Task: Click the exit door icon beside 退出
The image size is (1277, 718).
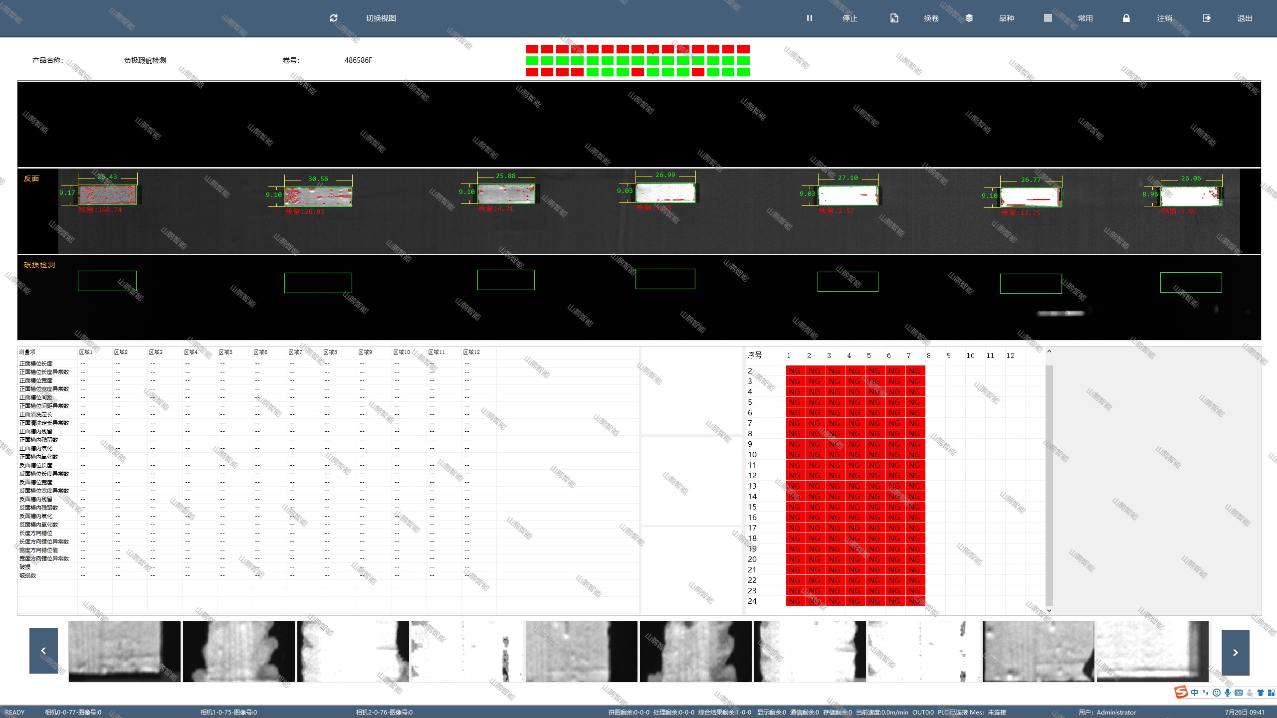Action: point(1206,18)
